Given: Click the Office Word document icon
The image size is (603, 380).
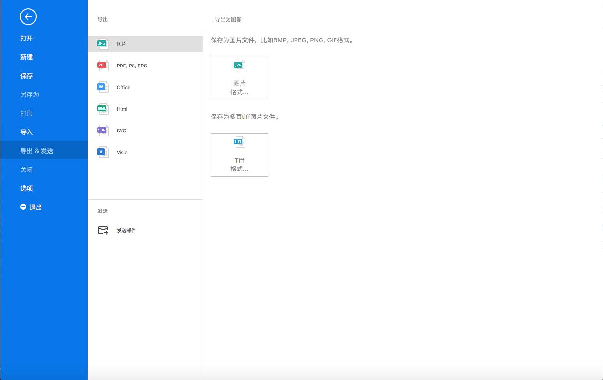Looking at the screenshot, I should pos(103,87).
